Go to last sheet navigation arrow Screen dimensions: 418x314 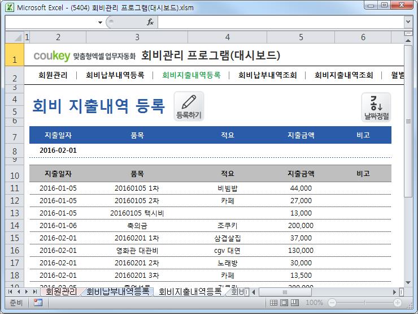(34, 291)
